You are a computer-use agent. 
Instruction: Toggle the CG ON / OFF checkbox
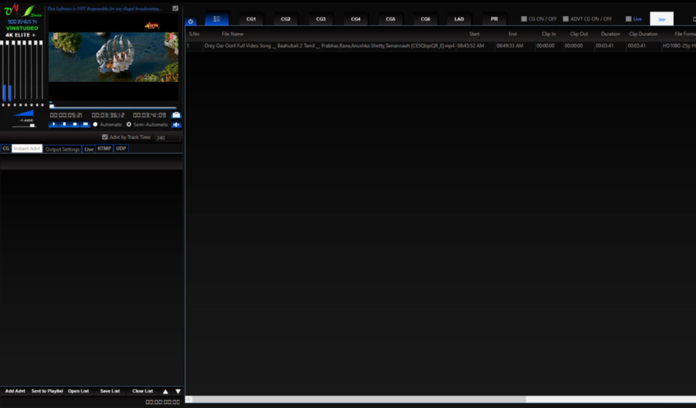tap(524, 19)
